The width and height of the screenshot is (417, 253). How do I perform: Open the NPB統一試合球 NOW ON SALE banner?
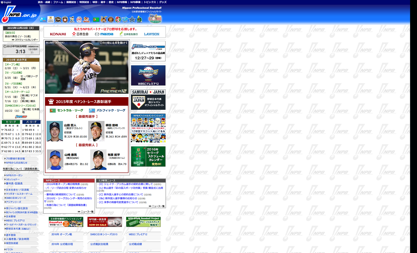point(105,222)
